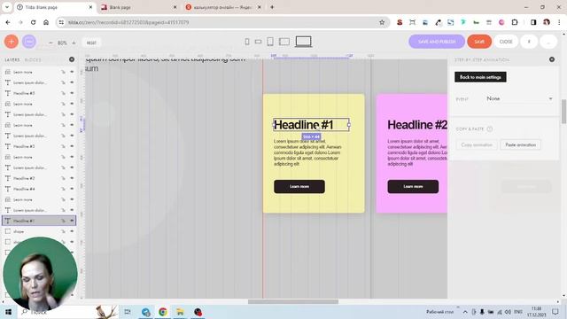Select the Headline #2 text on canvas
The image size is (567, 319).
click(x=417, y=125)
